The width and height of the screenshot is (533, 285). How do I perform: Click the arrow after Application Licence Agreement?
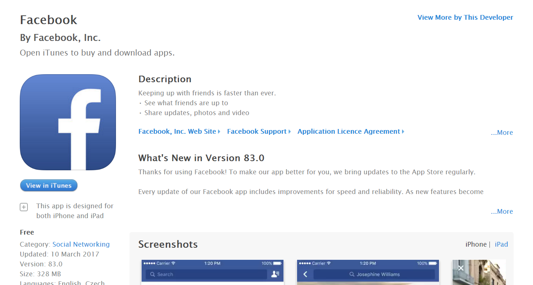point(403,132)
